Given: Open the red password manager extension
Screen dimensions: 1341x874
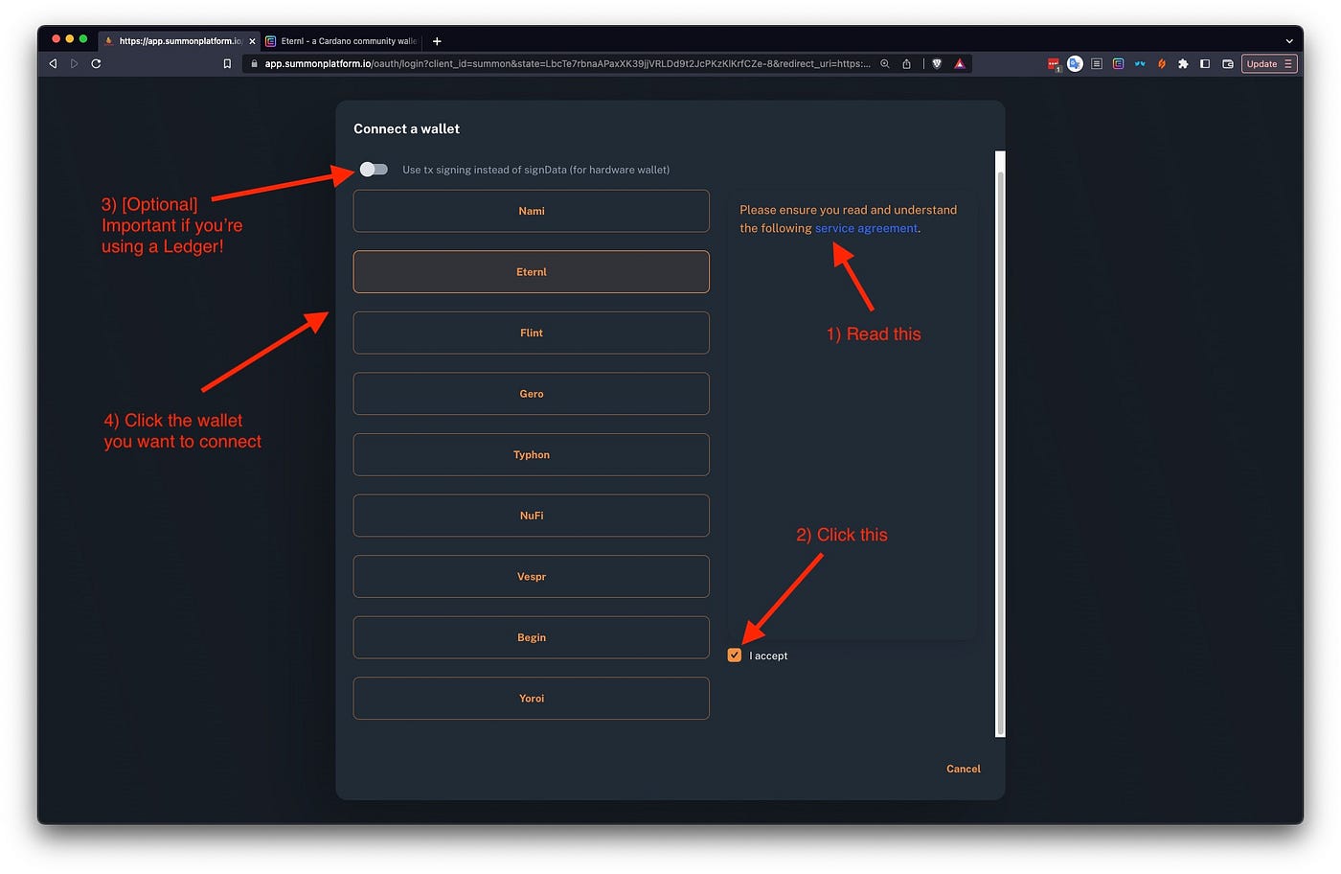Looking at the screenshot, I should [1054, 64].
